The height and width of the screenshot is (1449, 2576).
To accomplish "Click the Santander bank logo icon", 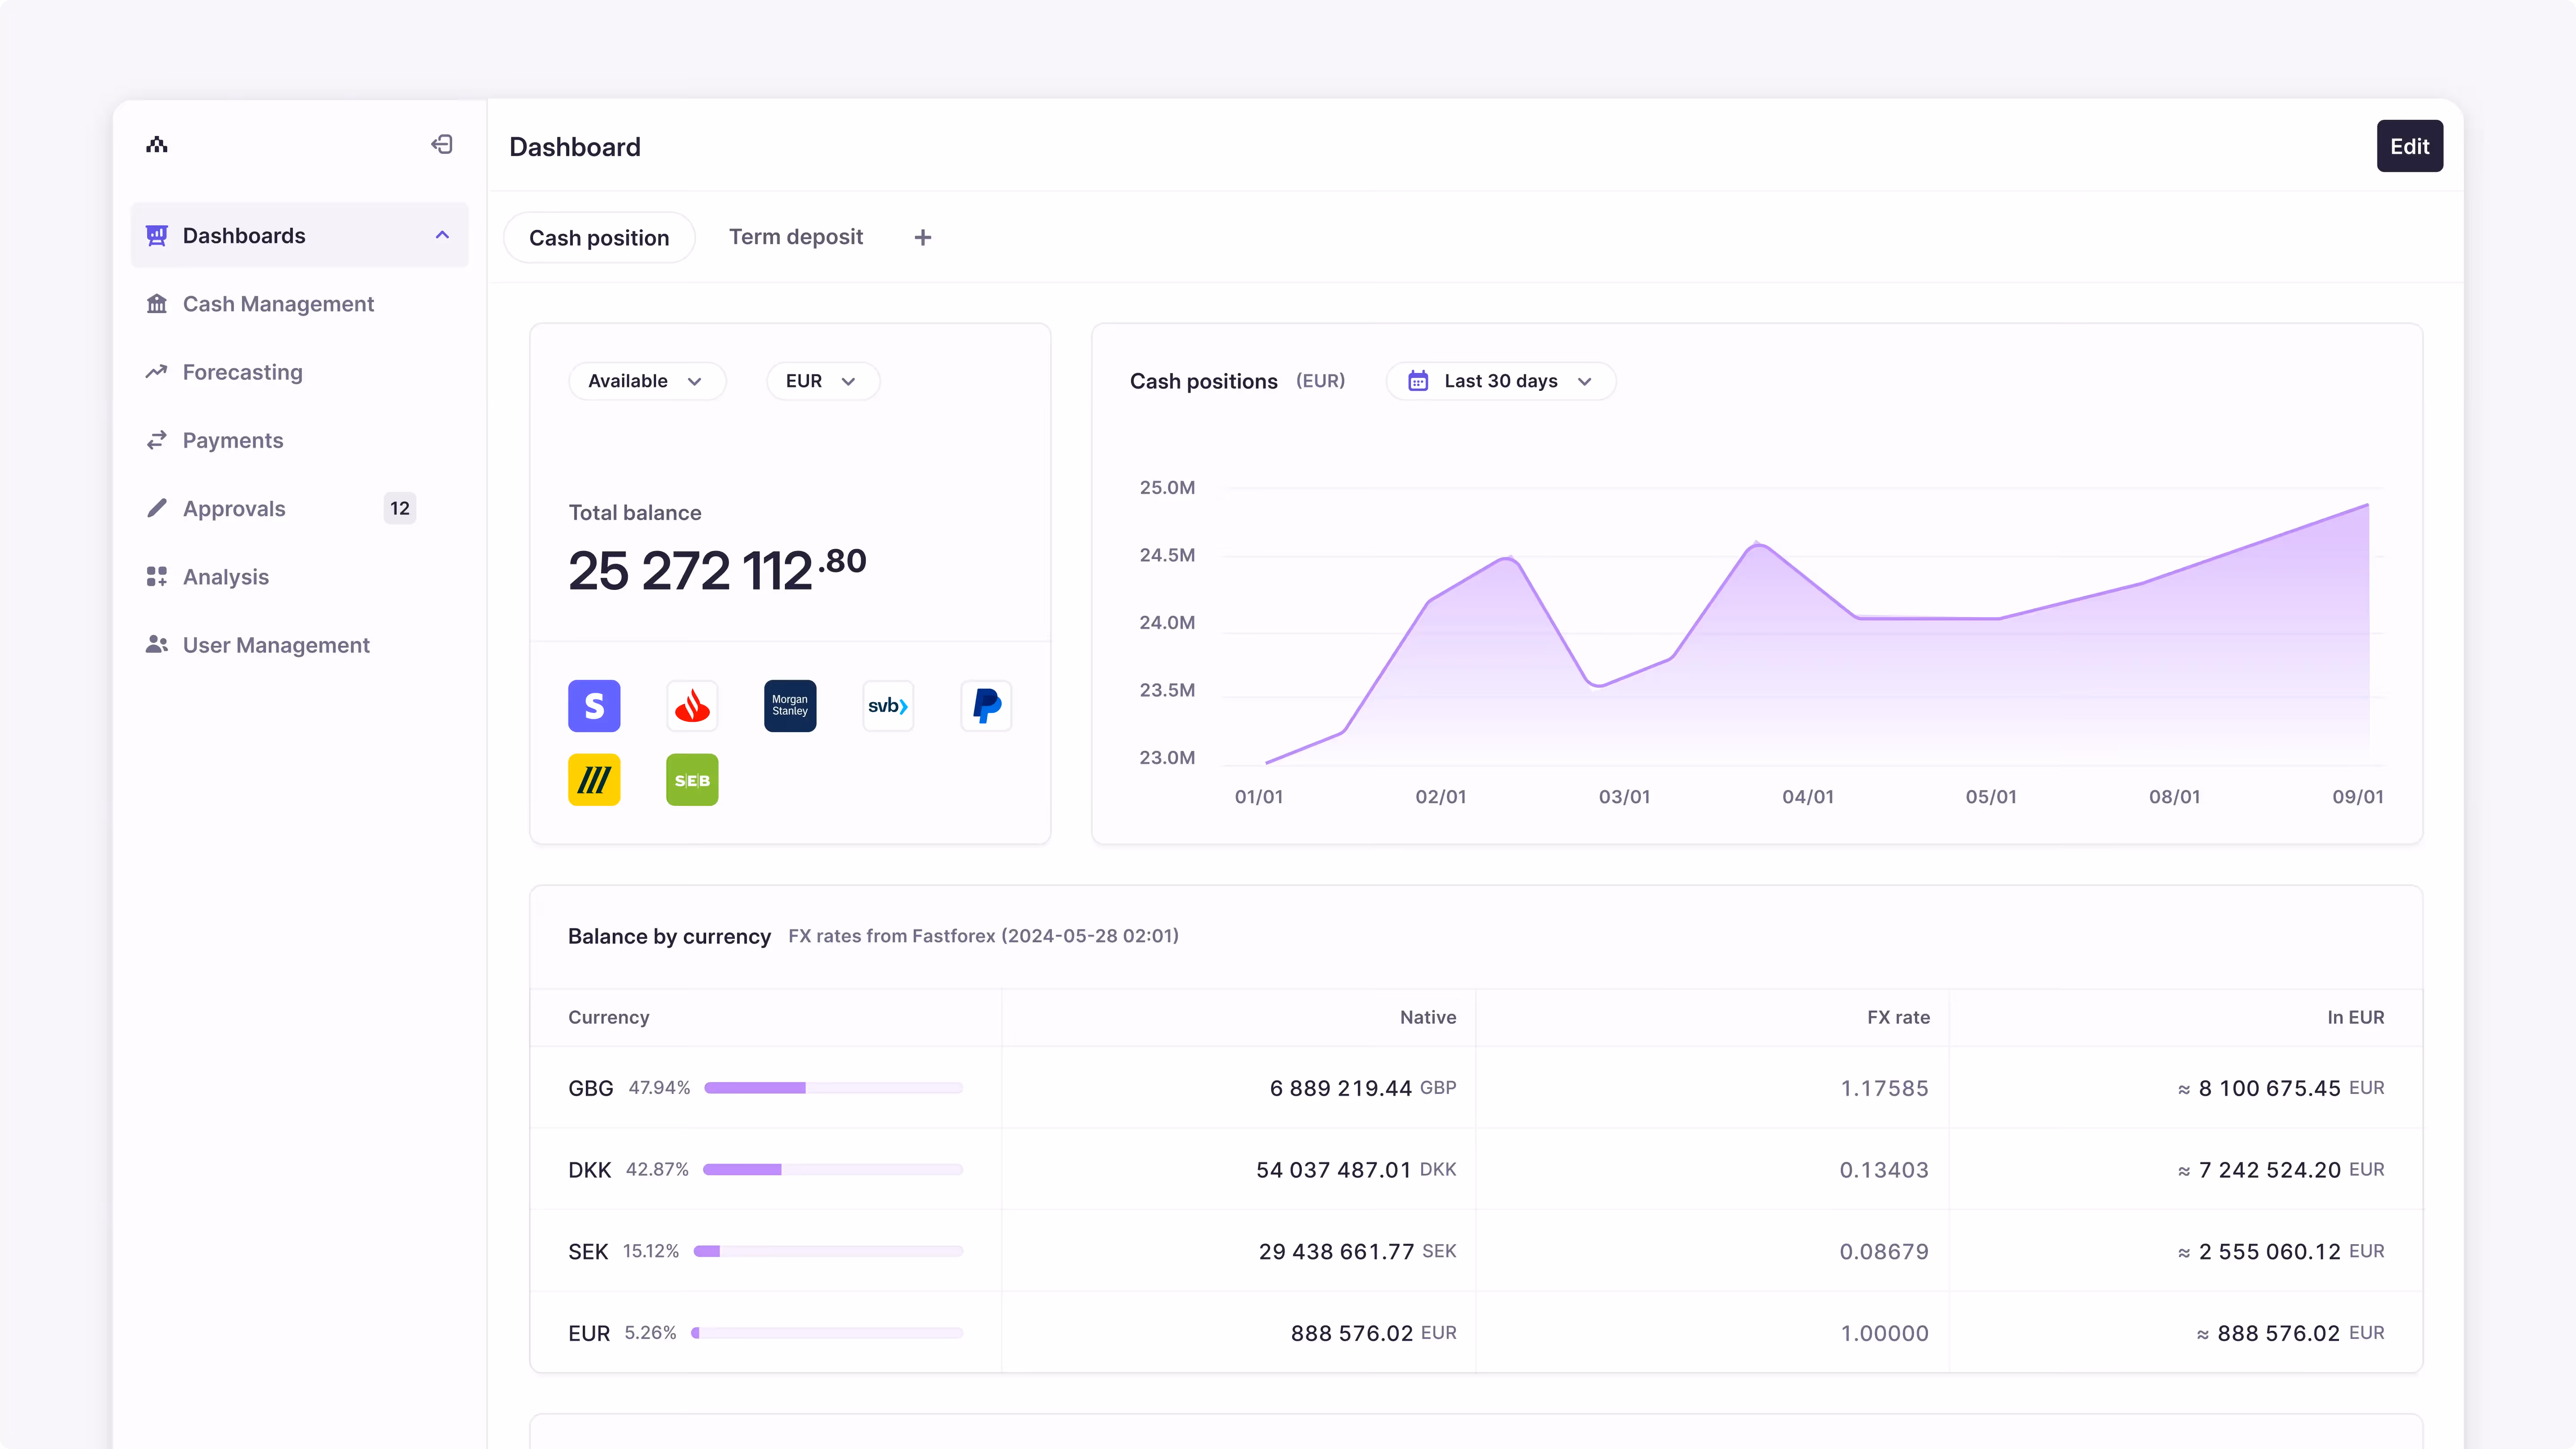I will click(692, 706).
